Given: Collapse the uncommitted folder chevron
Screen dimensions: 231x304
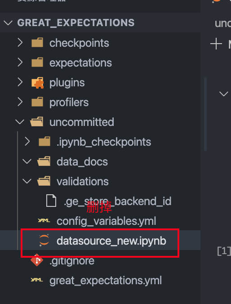Looking at the screenshot, I should tap(20, 122).
